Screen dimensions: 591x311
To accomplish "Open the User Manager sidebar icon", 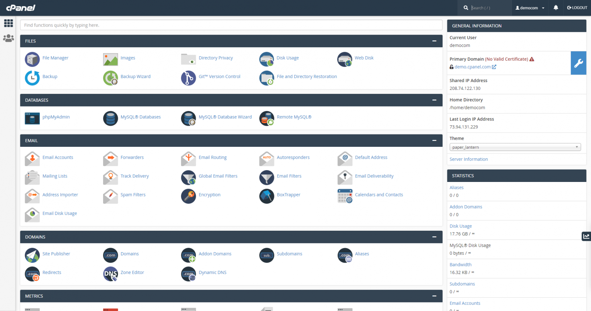I will tap(8, 38).
